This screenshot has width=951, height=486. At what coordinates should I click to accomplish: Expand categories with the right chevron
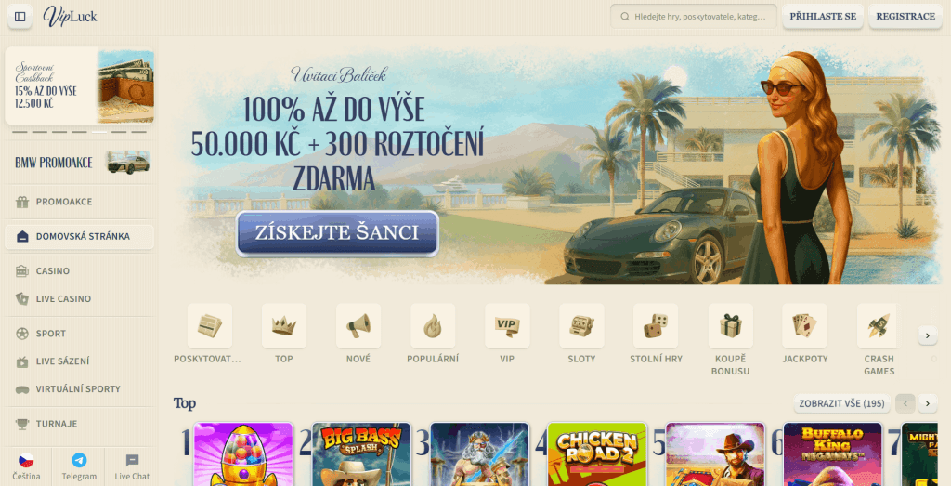pyautogui.click(x=928, y=335)
